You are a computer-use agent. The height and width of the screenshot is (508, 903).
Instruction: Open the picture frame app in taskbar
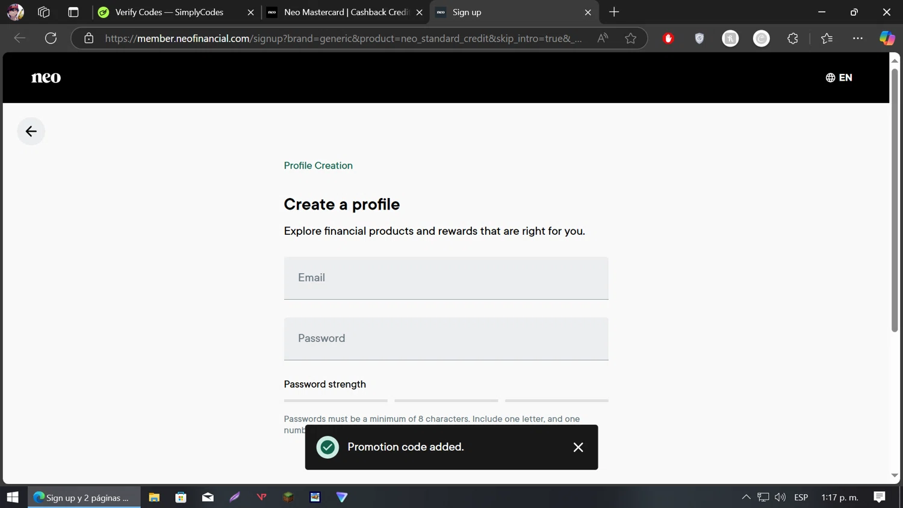[315, 497]
